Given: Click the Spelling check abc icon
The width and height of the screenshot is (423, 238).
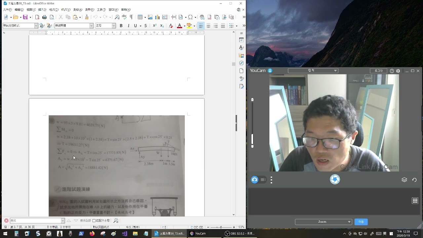Looking at the screenshot, I should point(124,17).
